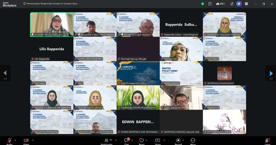Select BAPPERIDA_Masrawati Sudirman avatar tile
Image resolution: width=276 pixels, height=145 pixels.
(x=225, y=24)
